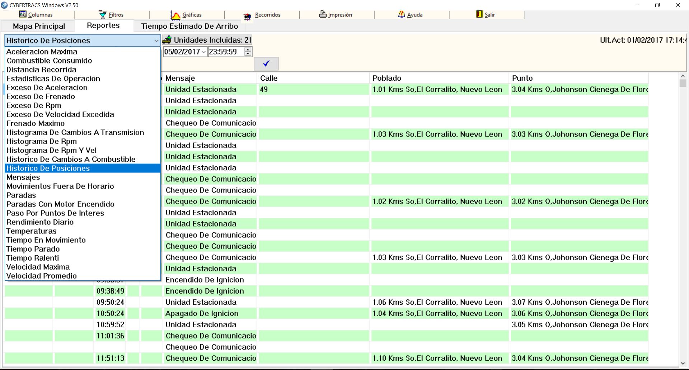
Task: Open the 05/02/2017 date picker dropdown
Action: click(204, 52)
